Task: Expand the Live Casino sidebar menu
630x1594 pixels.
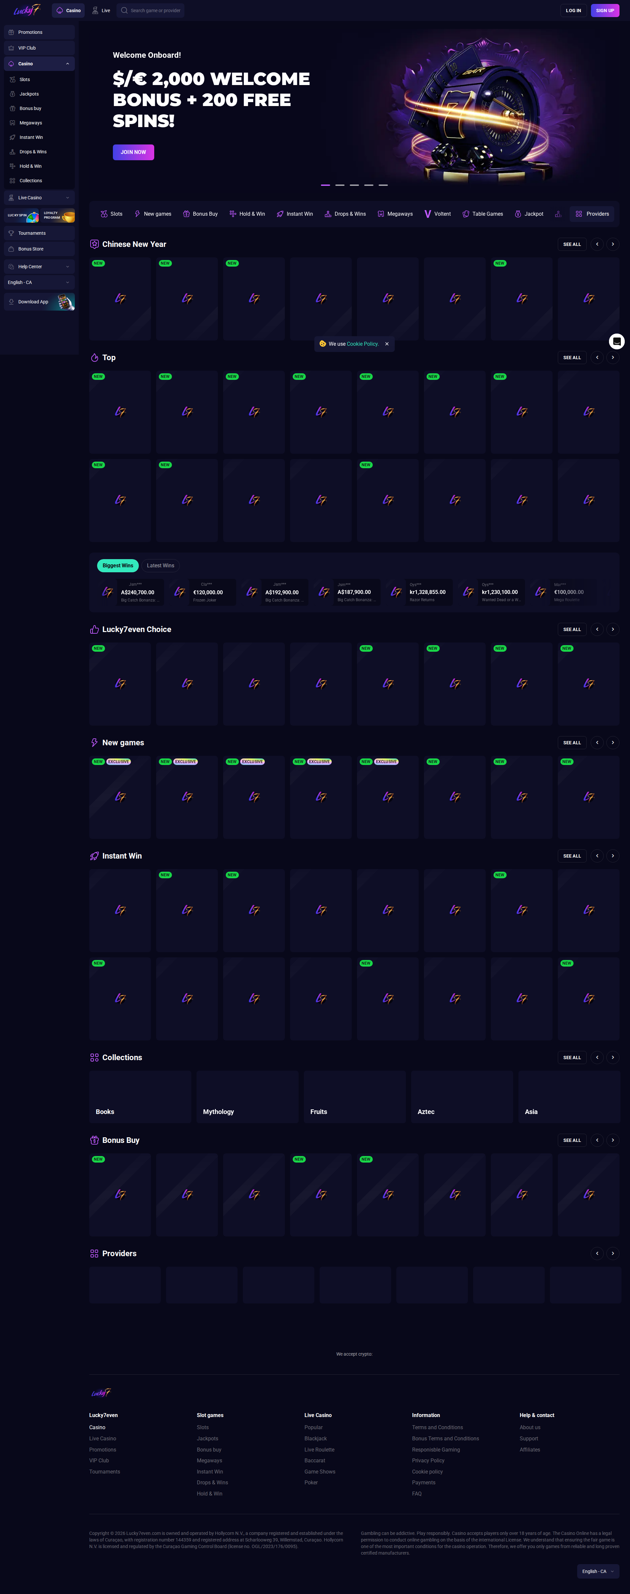Action: click(67, 198)
